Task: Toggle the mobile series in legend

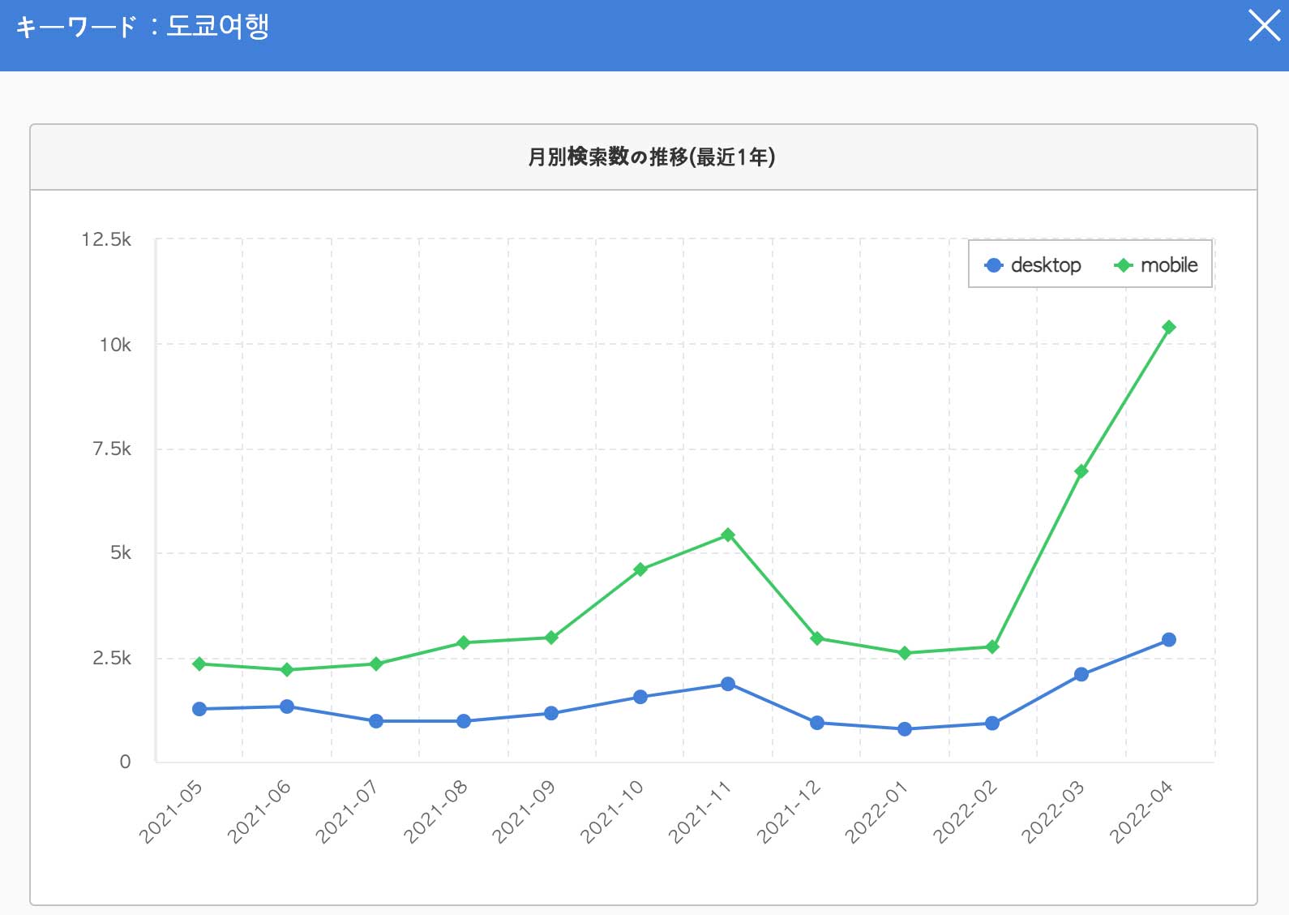Action: click(x=1157, y=265)
